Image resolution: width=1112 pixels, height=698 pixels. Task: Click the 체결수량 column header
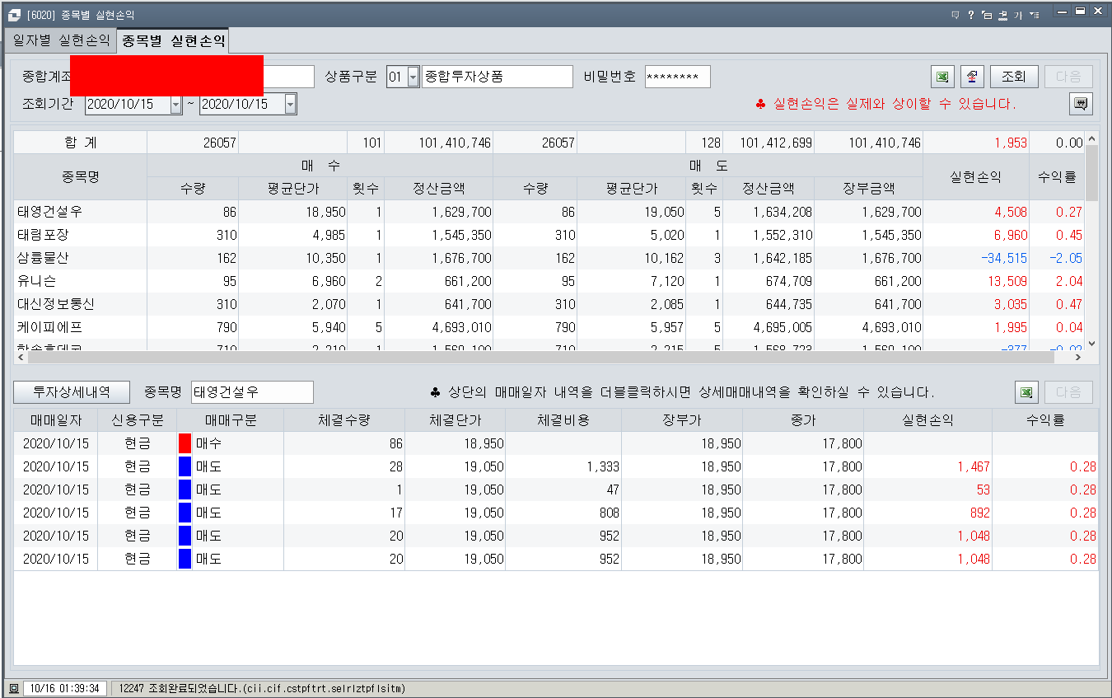click(344, 420)
